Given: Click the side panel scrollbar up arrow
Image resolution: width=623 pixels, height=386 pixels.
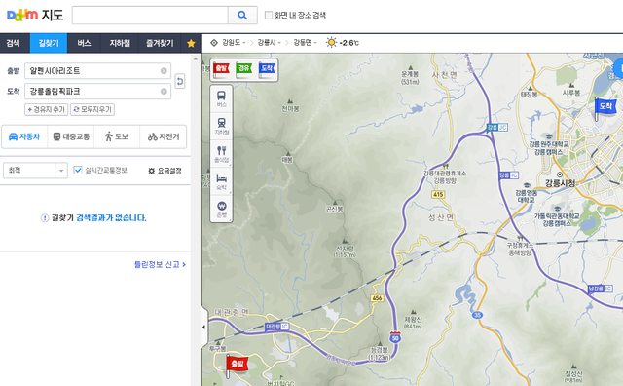Looking at the screenshot, I should [x=196, y=58].
